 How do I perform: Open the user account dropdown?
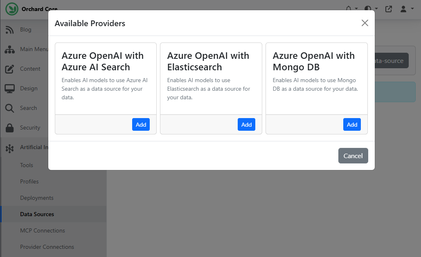pyautogui.click(x=407, y=9)
